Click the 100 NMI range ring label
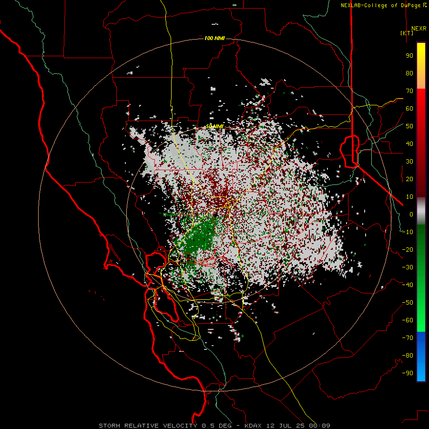429x429 pixels. point(214,38)
